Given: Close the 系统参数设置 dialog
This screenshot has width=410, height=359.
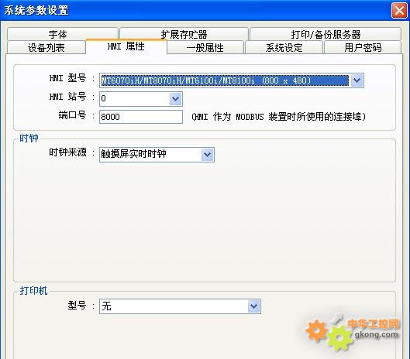Looking at the screenshot, I should click(399, 11).
